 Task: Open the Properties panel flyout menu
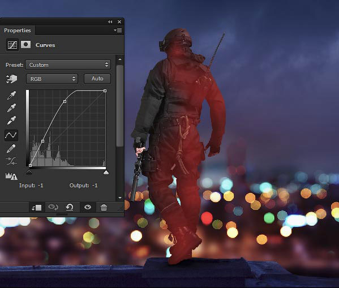pos(118,30)
